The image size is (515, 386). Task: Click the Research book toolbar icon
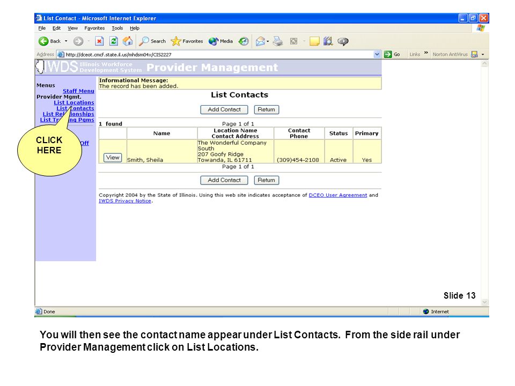point(328,41)
